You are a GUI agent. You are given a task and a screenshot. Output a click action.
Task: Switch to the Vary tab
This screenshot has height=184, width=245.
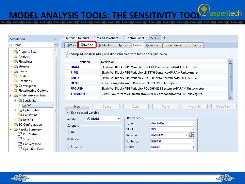tap(71, 45)
